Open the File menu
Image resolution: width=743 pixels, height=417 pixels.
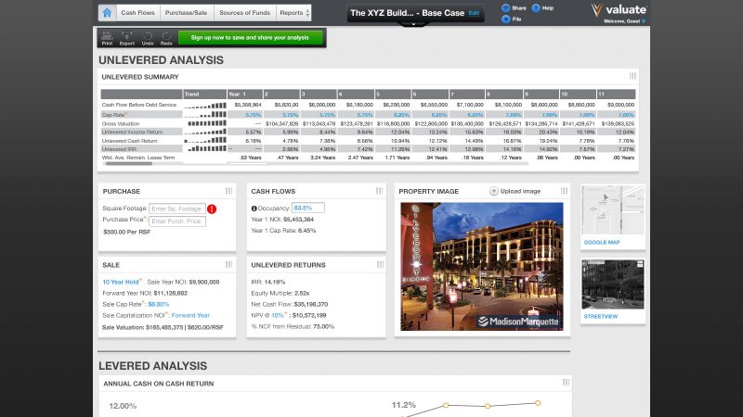pos(513,19)
